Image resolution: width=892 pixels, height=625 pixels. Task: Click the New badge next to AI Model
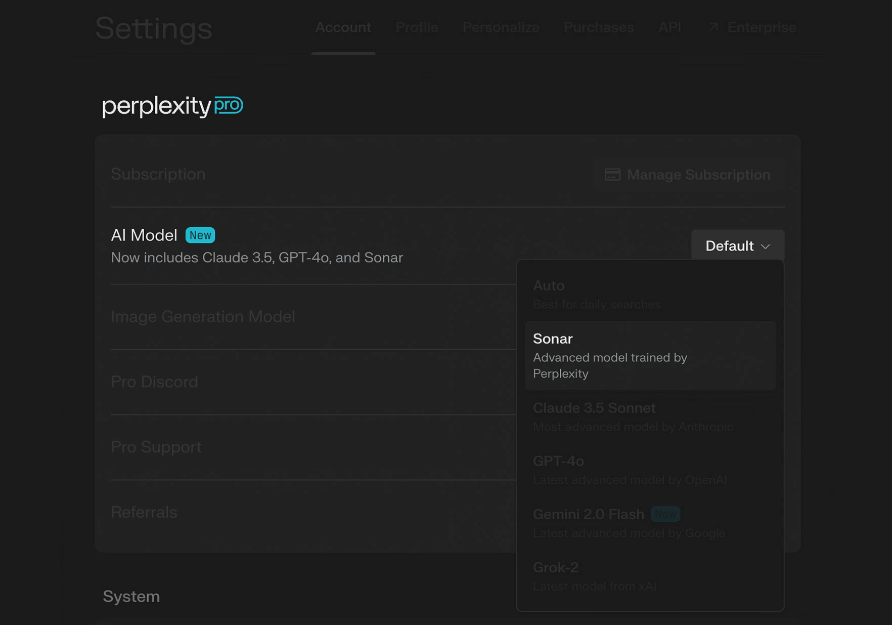tap(200, 235)
